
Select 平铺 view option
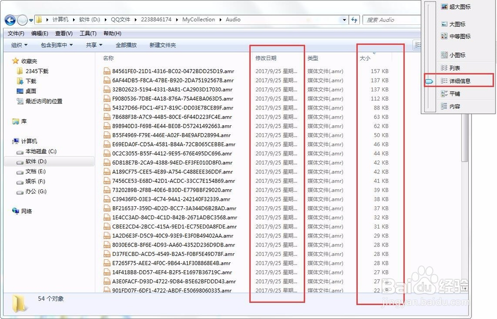pos(450,93)
